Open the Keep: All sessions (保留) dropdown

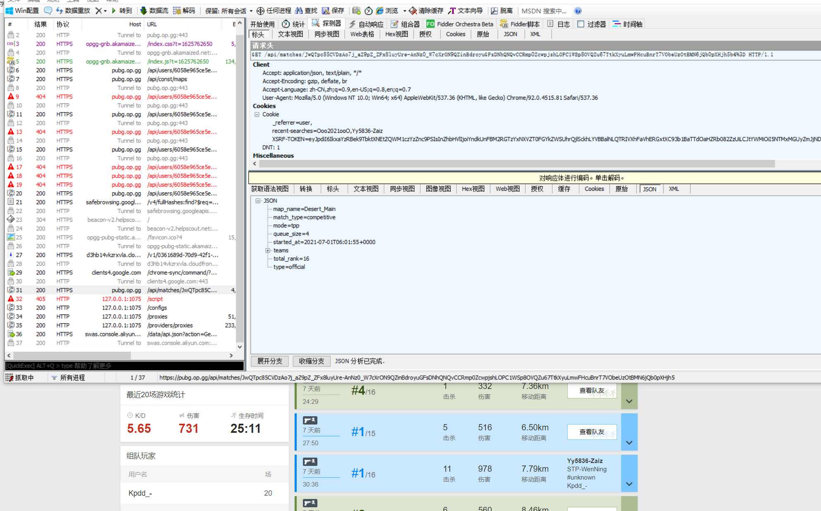[229, 11]
